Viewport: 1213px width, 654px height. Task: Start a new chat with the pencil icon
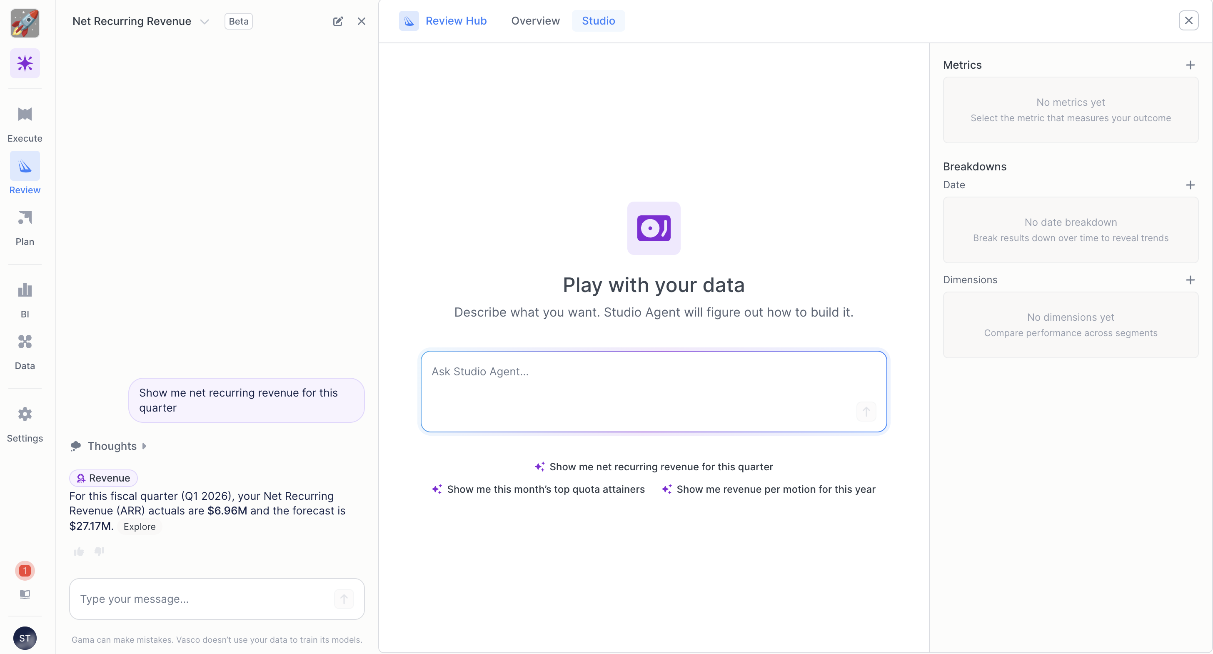pos(338,21)
